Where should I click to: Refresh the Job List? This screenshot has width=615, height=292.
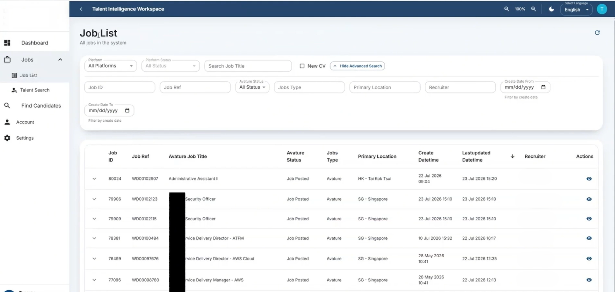coord(597,33)
